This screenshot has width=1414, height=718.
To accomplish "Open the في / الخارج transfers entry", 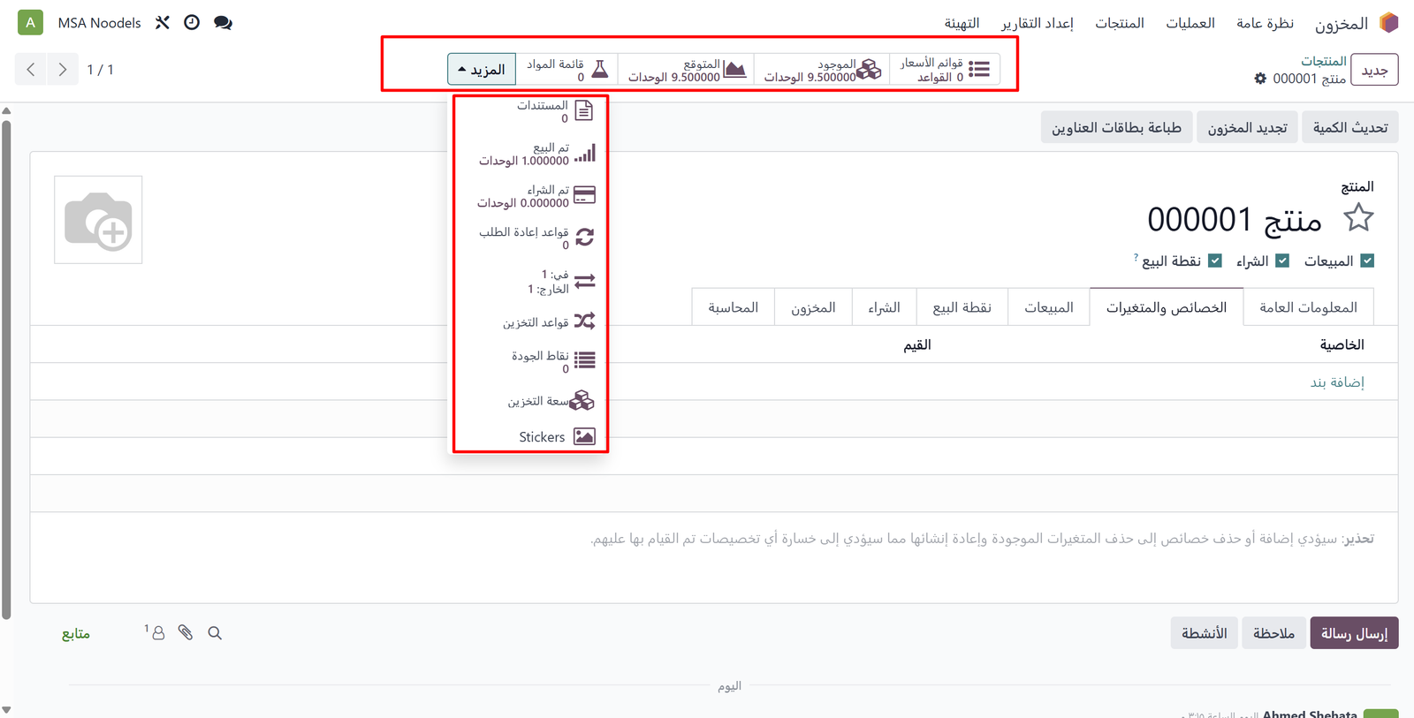I will click(x=561, y=281).
